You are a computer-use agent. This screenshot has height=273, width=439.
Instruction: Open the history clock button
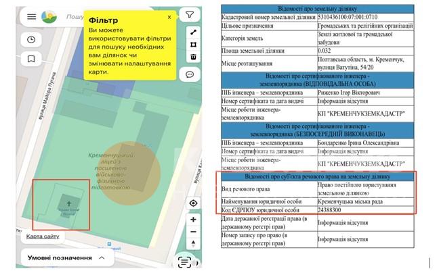[x=32, y=40]
